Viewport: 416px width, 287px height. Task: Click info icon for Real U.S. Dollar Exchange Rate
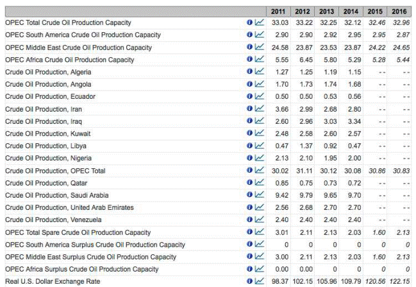pos(249,281)
